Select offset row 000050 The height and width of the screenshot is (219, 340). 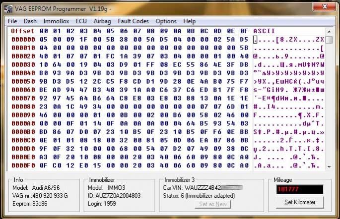pos(23,82)
